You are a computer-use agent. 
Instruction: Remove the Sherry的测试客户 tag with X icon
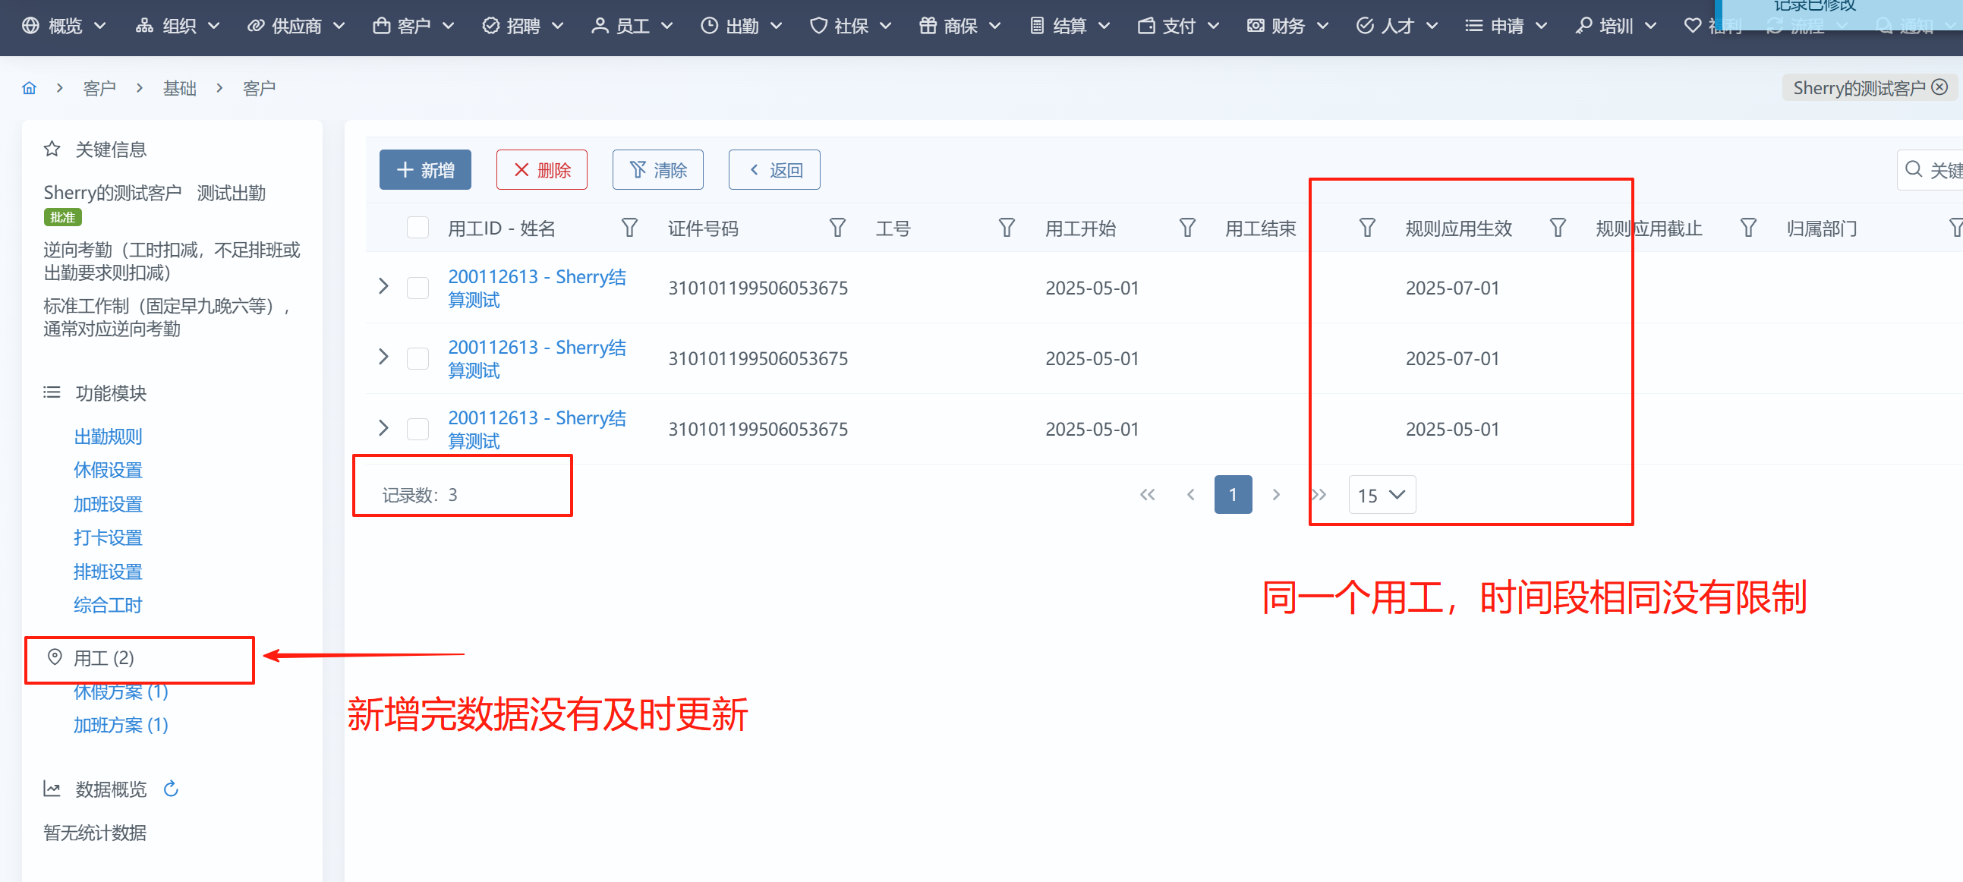(1939, 87)
